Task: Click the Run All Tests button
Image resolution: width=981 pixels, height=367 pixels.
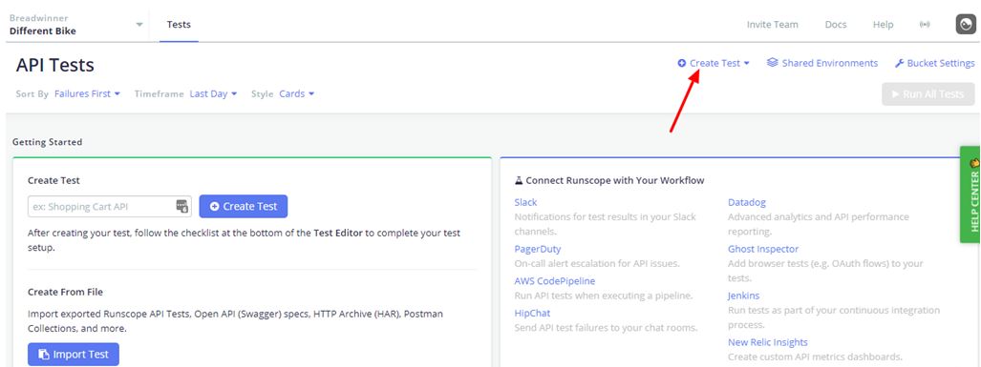Action: 928,93
